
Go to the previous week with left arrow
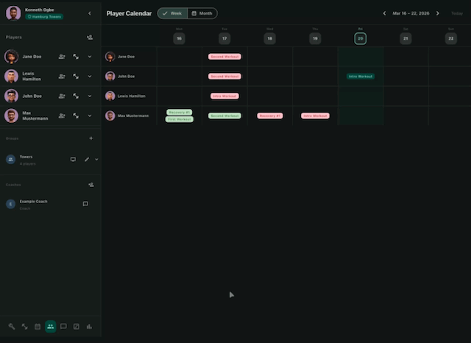384,13
